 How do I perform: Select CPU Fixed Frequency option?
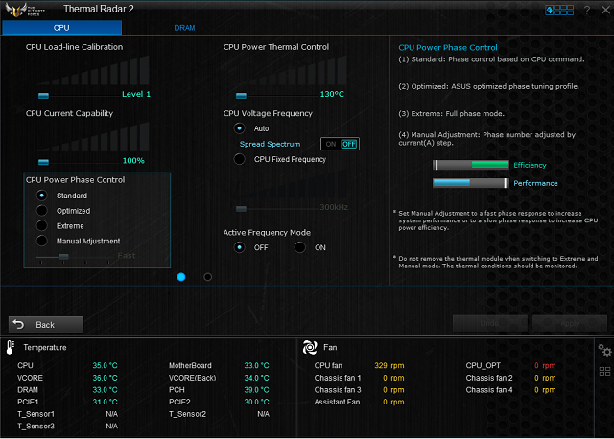pos(239,159)
